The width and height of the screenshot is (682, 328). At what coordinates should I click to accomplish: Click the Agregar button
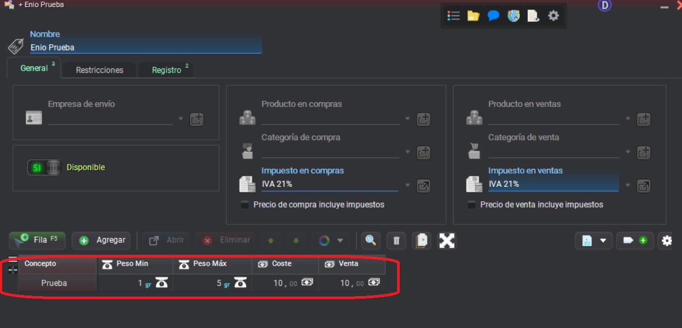[102, 241]
